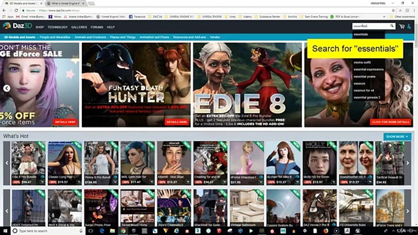
Task: Open PDF to Excel converter bookmark
Action: 345,16
